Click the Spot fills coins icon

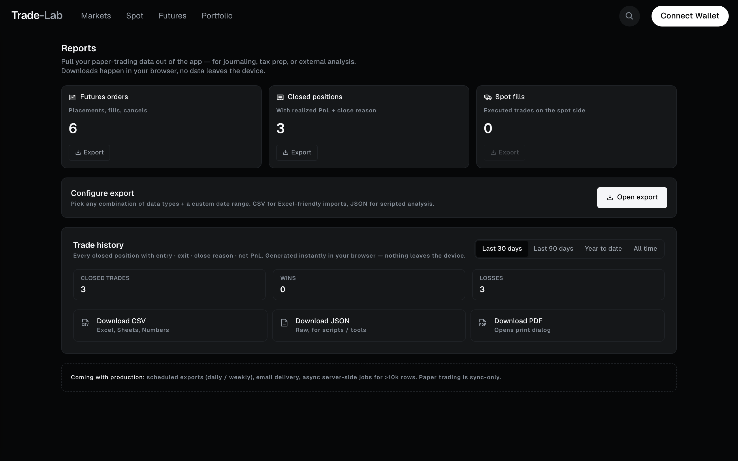coord(488,97)
